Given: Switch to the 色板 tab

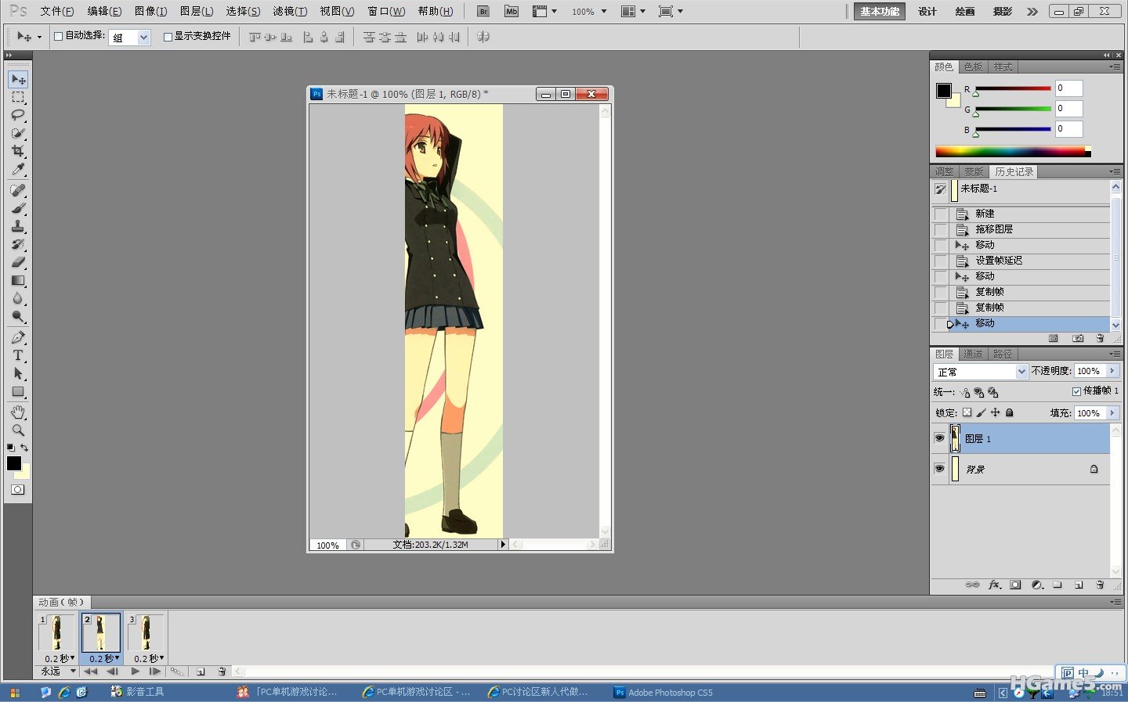Looking at the screenshot, I should [x=973, y=67].
